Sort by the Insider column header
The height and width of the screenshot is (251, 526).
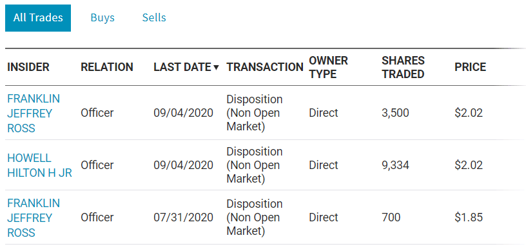click(28, 67)
